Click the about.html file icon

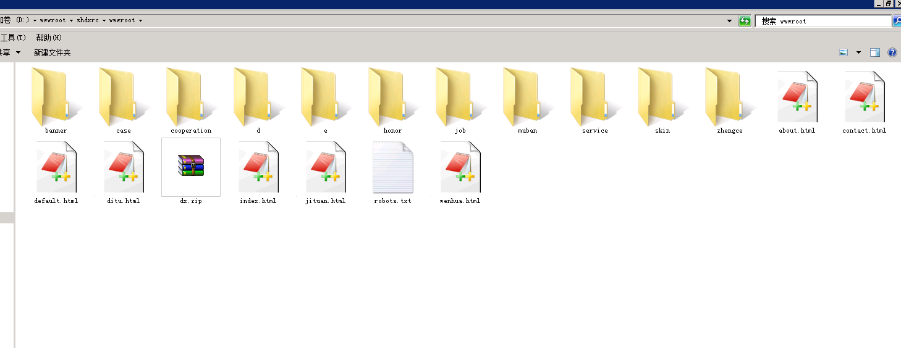coord(797,97)
